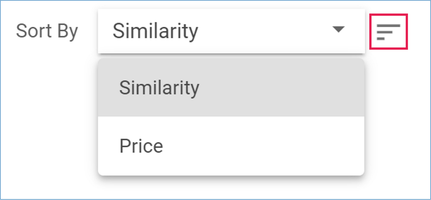Toggle the sort direction button

pyautogui.click(x=388, y=32)
